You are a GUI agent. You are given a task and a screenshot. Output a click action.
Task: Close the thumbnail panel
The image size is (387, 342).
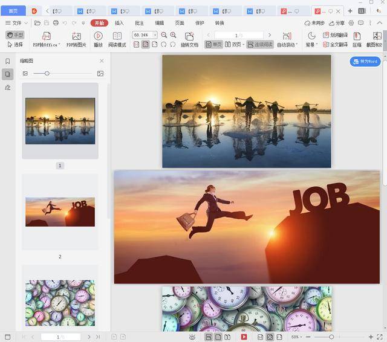pos(102,60)
